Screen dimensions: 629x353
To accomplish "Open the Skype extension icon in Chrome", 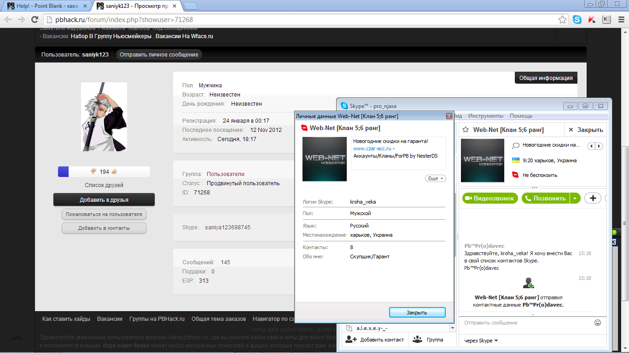I will coord(577,20).
